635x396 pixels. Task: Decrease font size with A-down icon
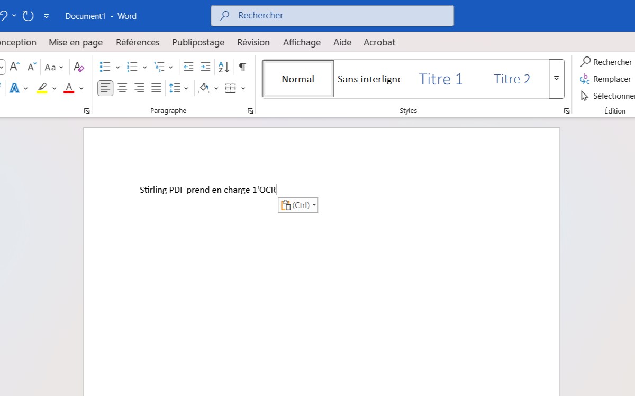point(32,67)
